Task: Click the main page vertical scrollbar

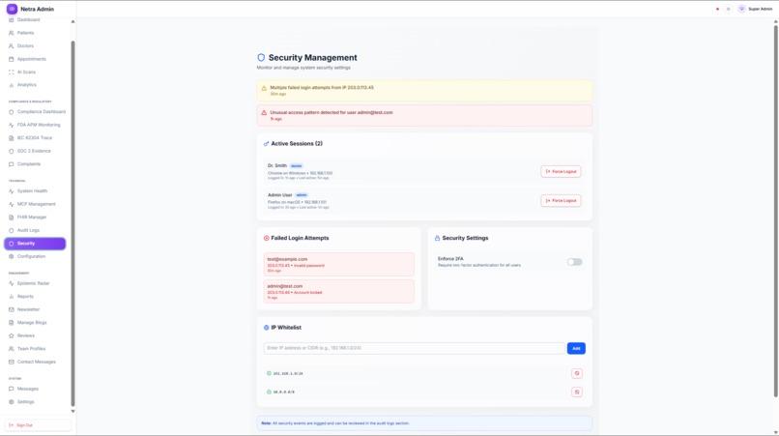Action: tap(775, 212)
